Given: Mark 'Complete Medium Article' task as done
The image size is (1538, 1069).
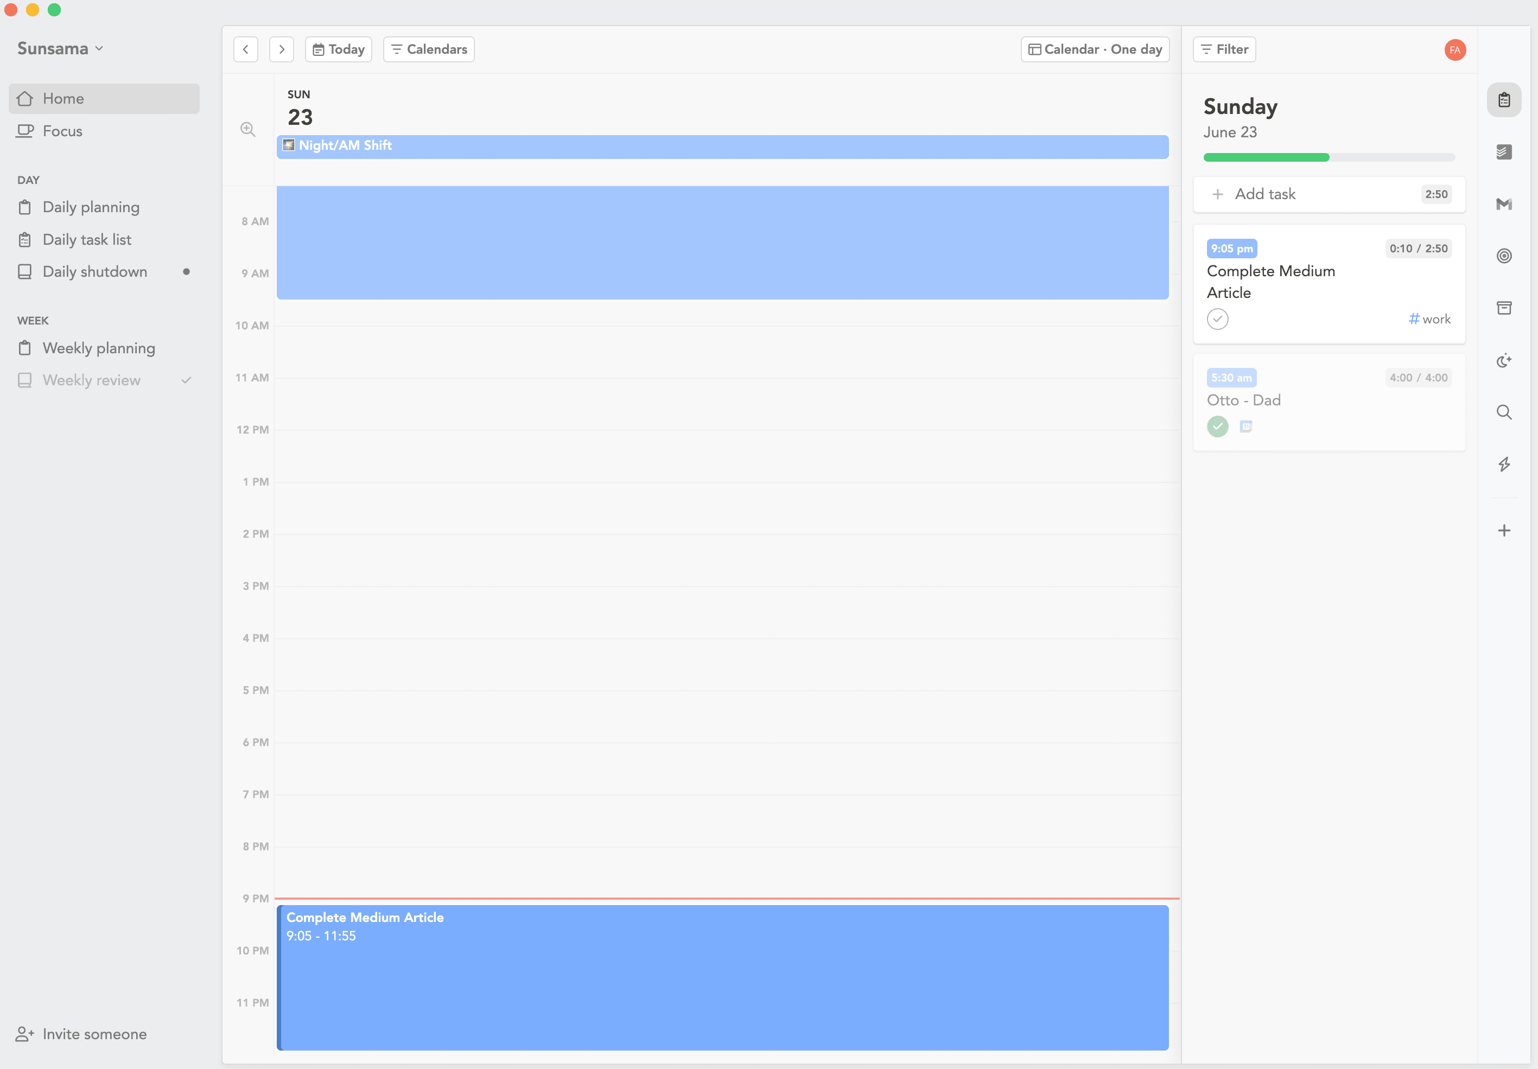Looking at the screenshot, I should [1218, 319].
